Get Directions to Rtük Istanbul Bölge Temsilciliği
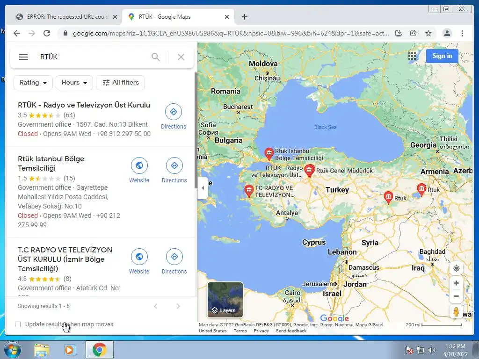This screenshot has width=479, height=359. click(x=174, y=170)
